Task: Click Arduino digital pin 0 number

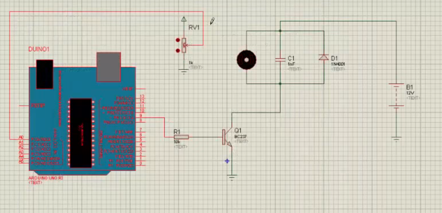Action: pyautogui.click(x=141, y=164)
